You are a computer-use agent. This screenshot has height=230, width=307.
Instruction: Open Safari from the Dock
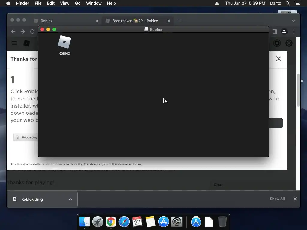point(124,222)
